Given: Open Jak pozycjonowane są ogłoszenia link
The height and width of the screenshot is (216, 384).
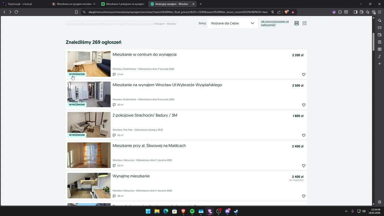Looking at the screenshot, I should [x=275, y=23].
